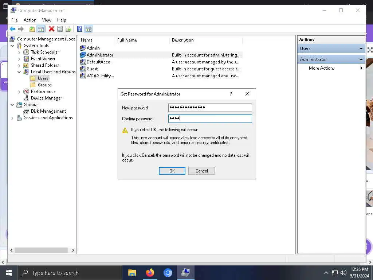Collapse the Users section in Actions pane
The width and height of the screenshot is (373, 280).
pyautogui.click(x=361, y=48)
